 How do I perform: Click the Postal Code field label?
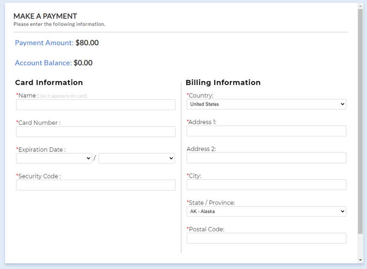(206, 230)
